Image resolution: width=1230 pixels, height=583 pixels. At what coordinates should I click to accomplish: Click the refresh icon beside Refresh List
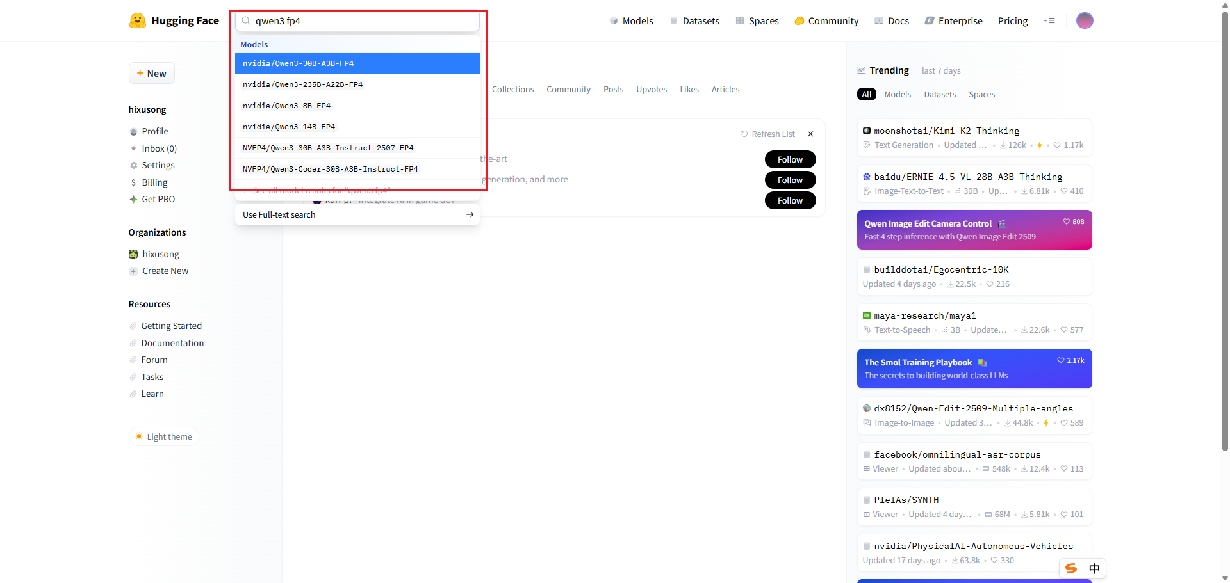click(x=744, y=134)
